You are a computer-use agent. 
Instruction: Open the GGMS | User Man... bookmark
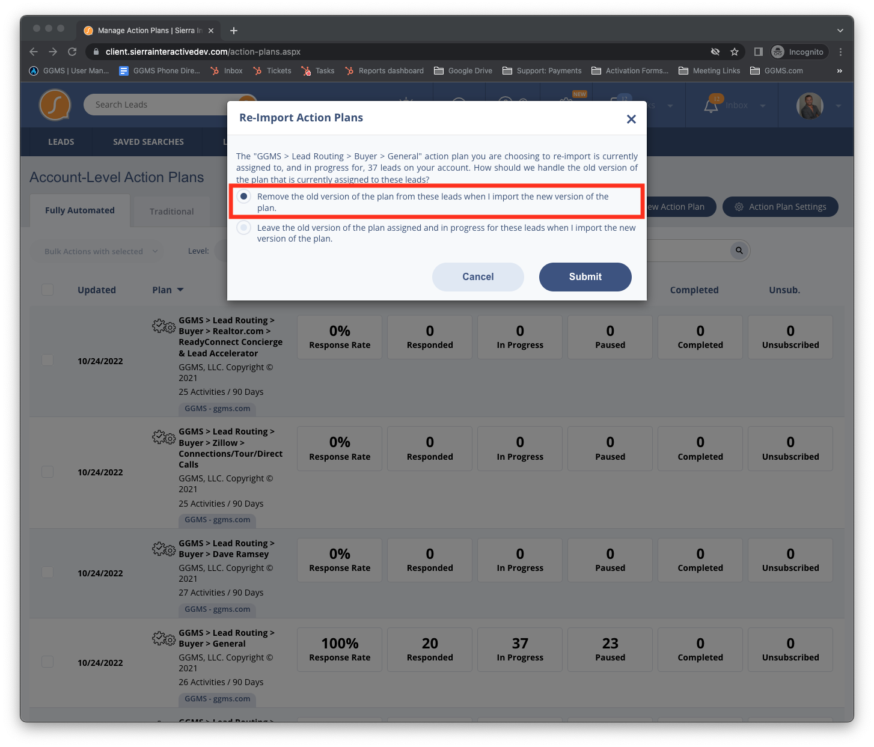(x=69, y=71)
